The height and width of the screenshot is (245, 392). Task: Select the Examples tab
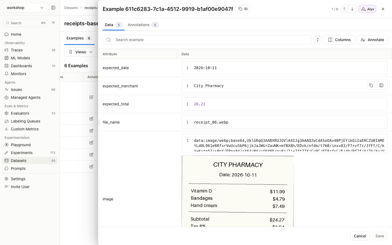tap(79, 38)
